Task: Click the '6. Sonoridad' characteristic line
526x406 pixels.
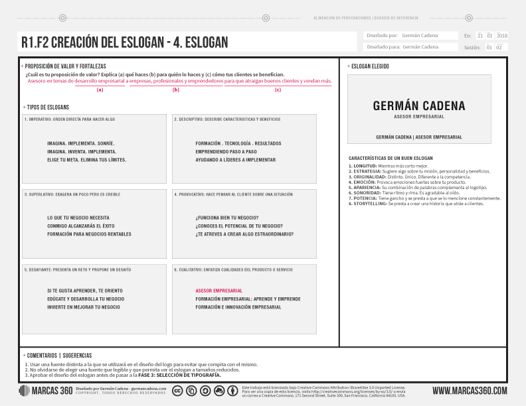Action: click(x=404, y=193)
